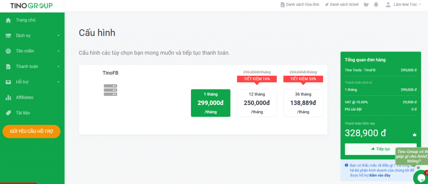Screen dimensions: 428x184
Task: Click the envelope icon beside Hỗ trợ
Action: (x=8, y=82)
